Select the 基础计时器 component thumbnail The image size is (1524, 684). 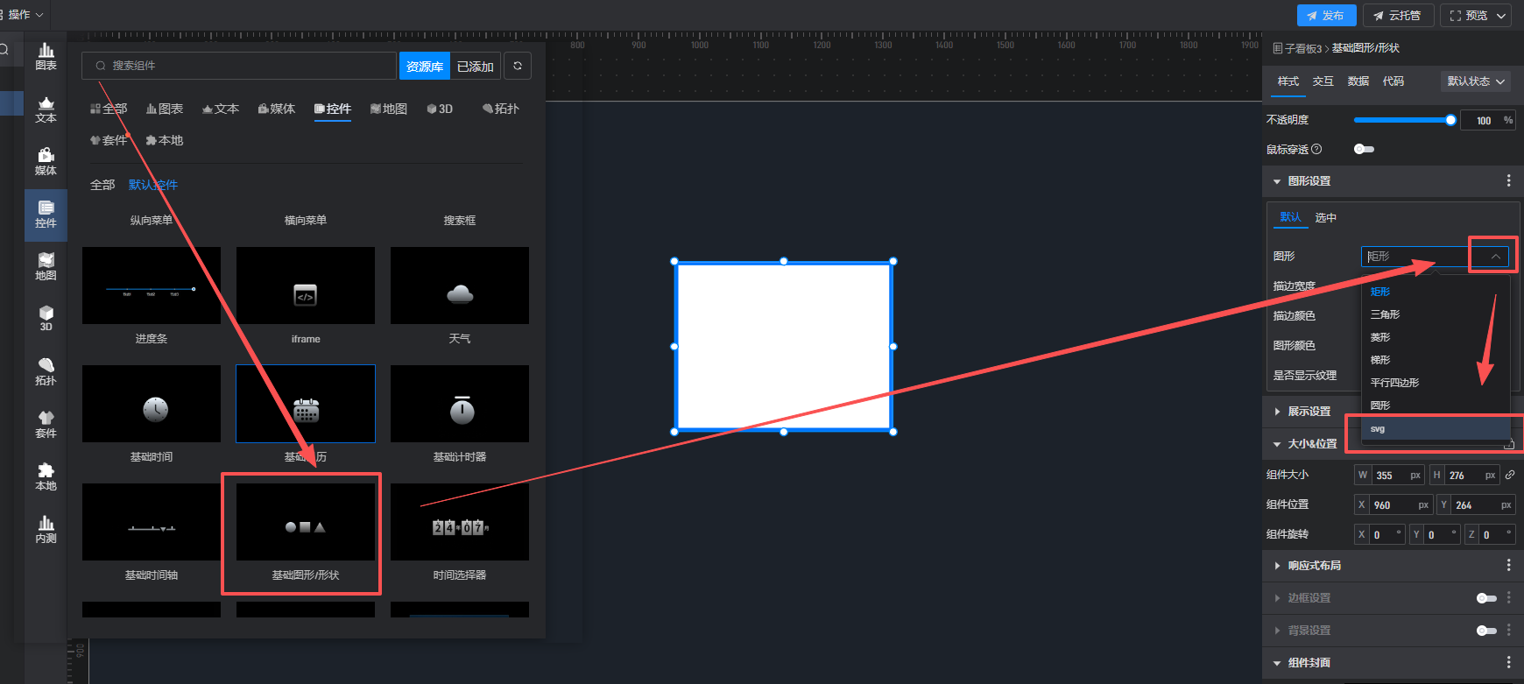(x=460, y=404)
